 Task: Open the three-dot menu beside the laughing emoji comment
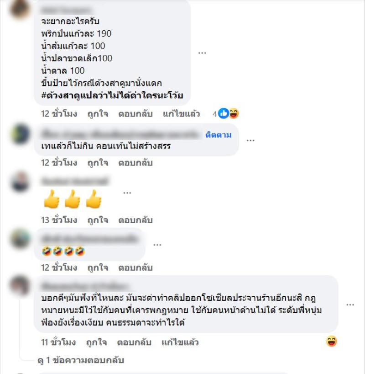pos(157,245)
